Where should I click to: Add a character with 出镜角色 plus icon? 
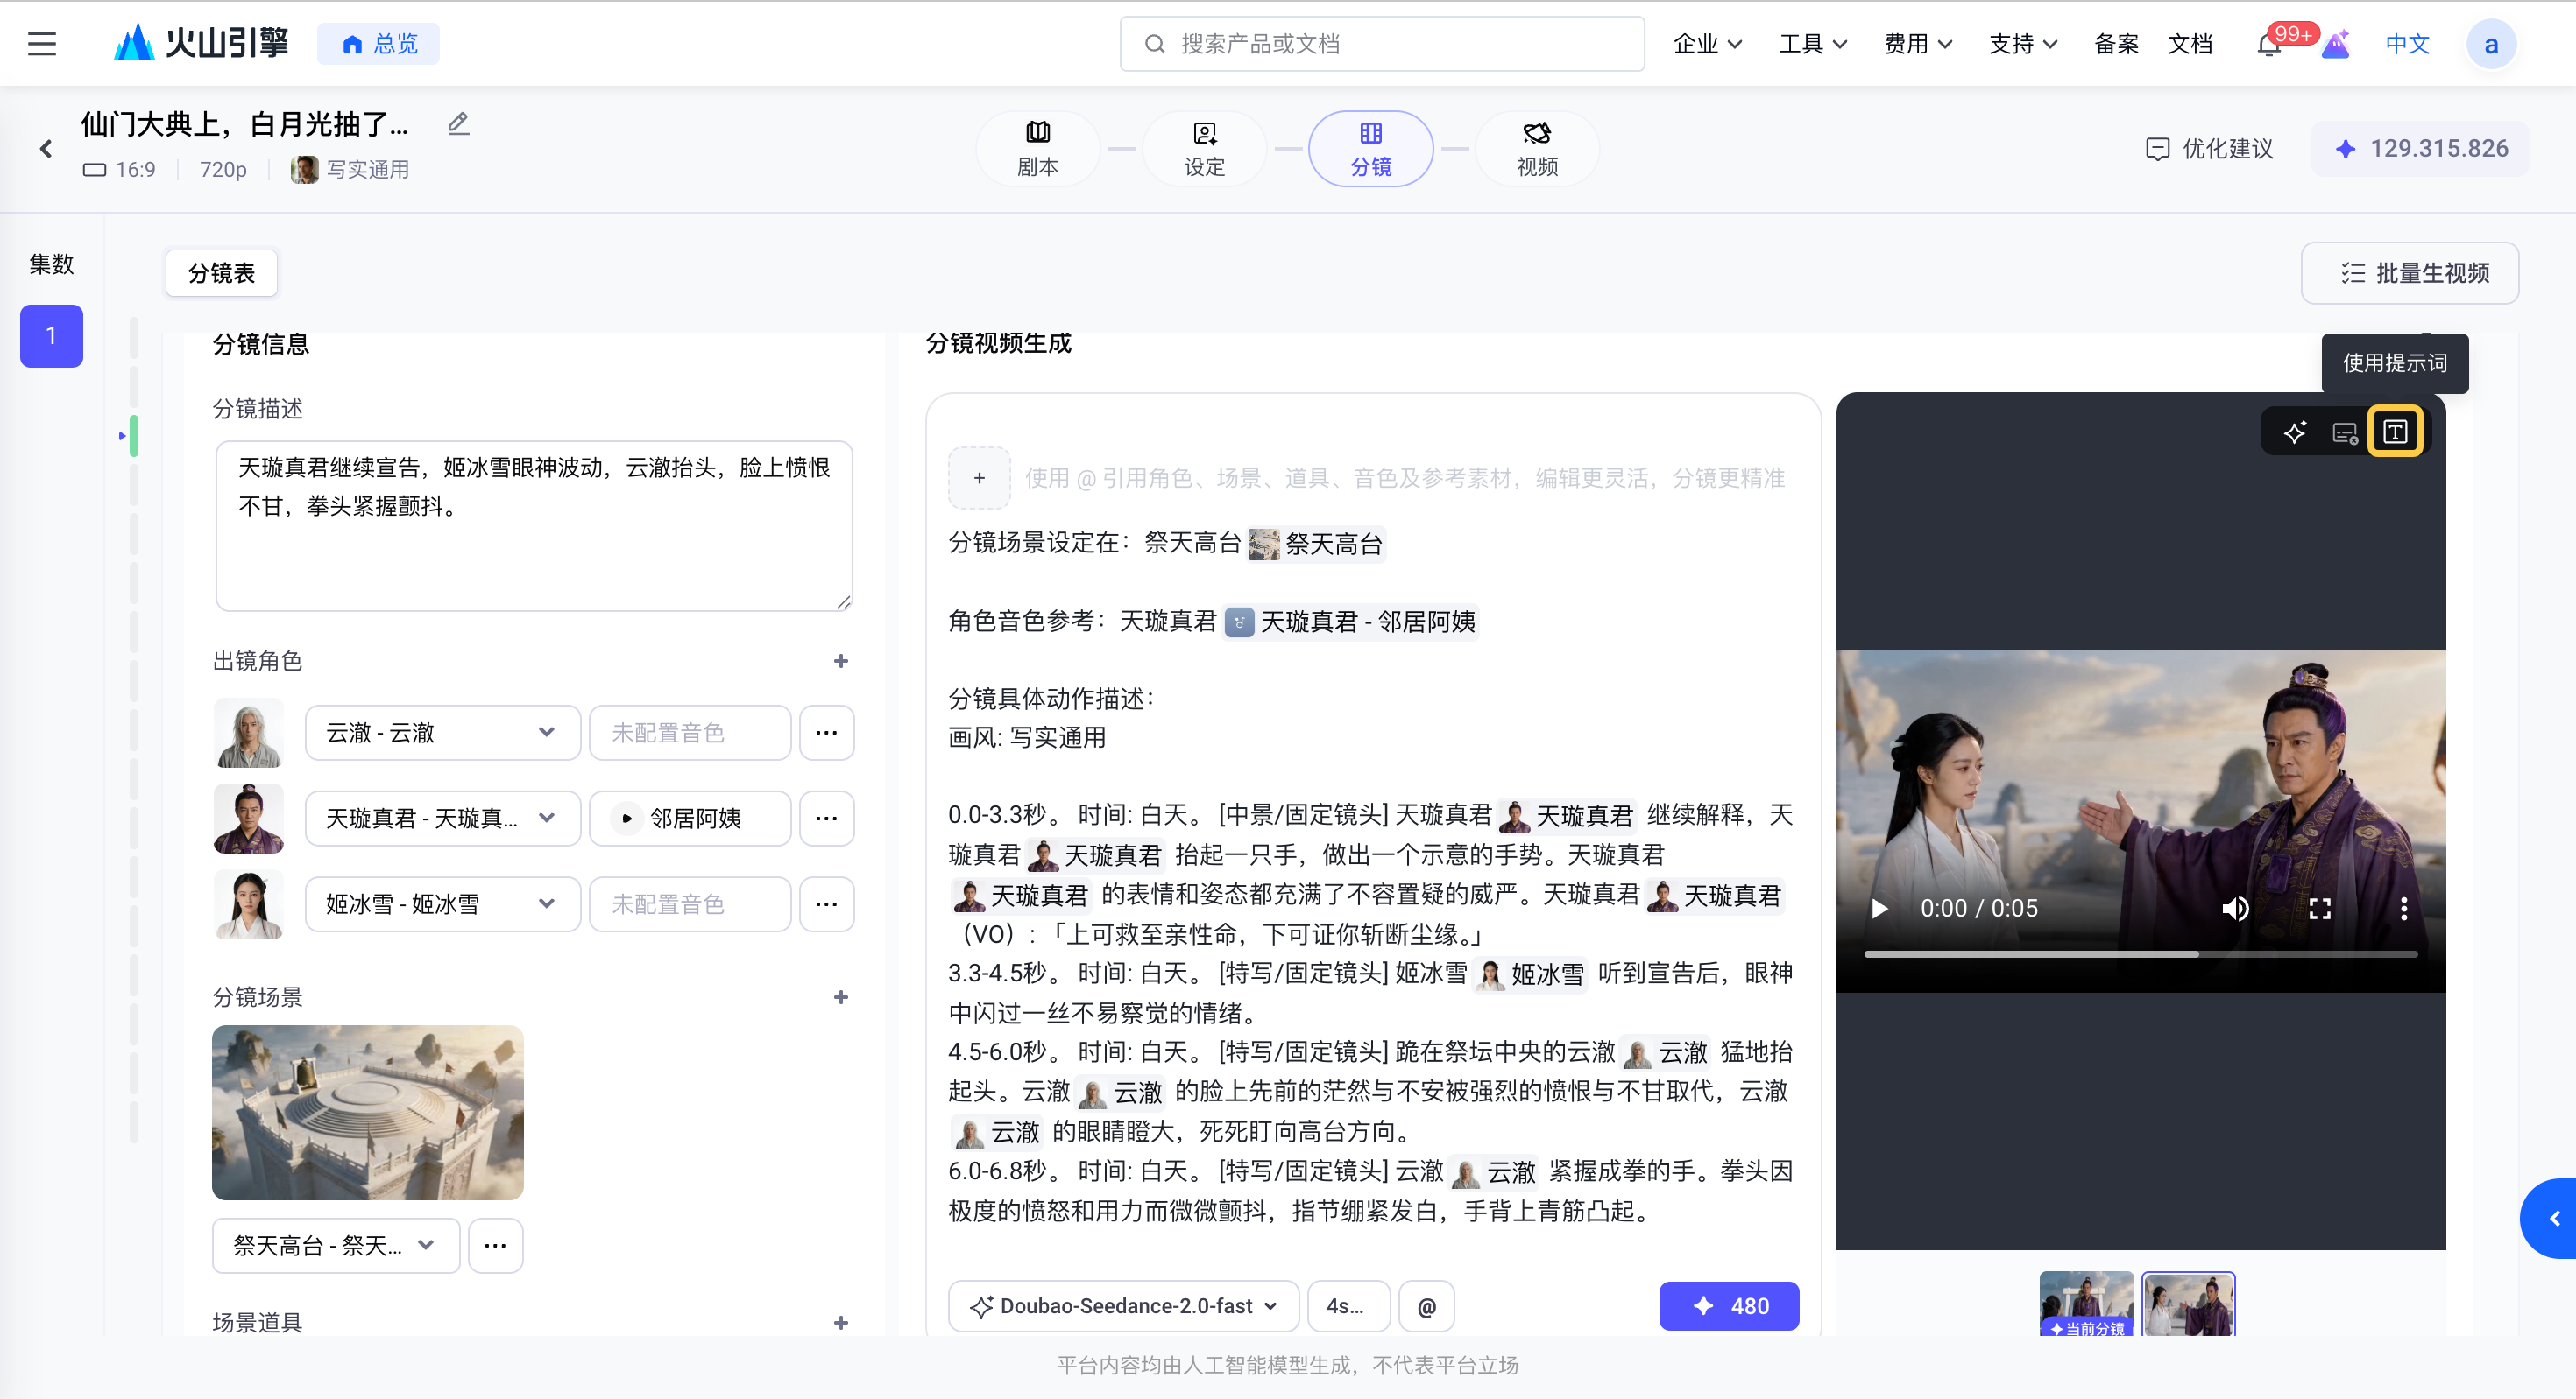click(841, 660)
